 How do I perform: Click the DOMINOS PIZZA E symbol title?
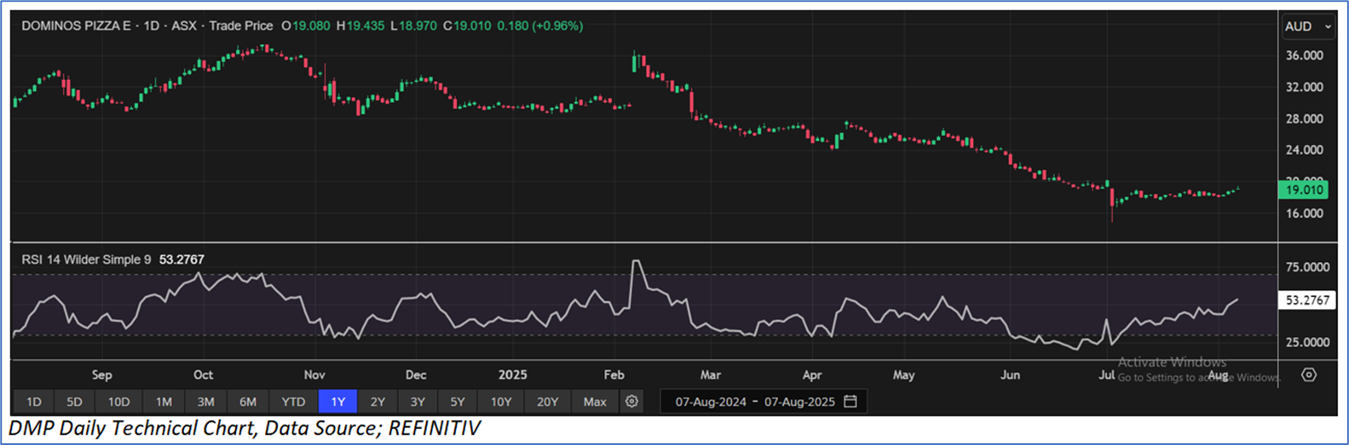tap(76, 26)
